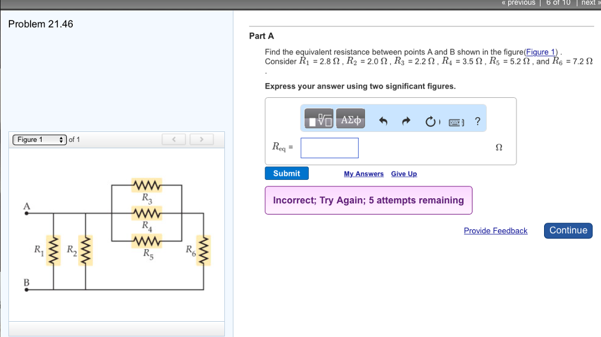
Task: Click the R6 resistor in the circuit figure
Action: [x=204, y=250]
